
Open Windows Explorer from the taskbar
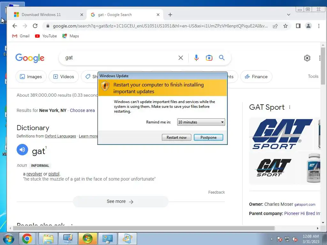pos(48,239)
